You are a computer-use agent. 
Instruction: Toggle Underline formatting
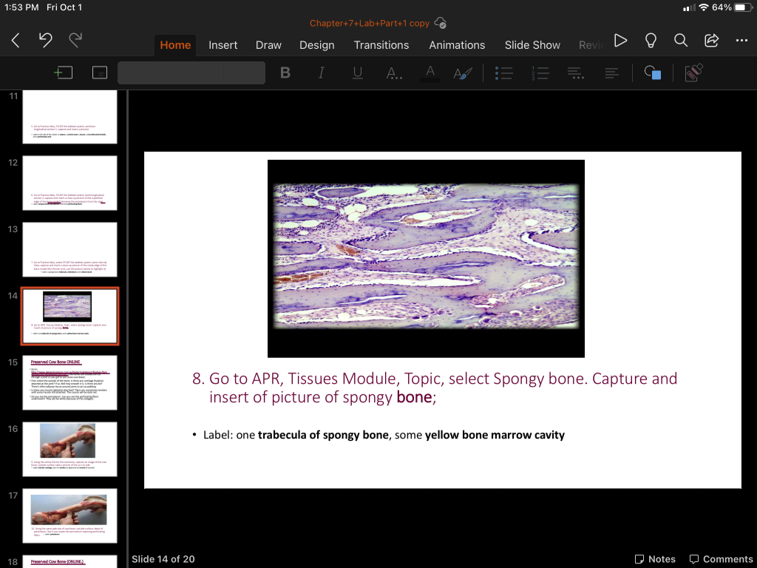tap(358, 72)
